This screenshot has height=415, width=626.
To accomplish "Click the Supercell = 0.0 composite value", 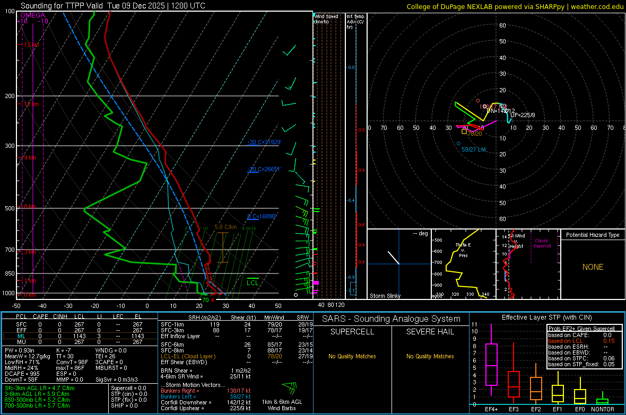I will click(128, 388).
